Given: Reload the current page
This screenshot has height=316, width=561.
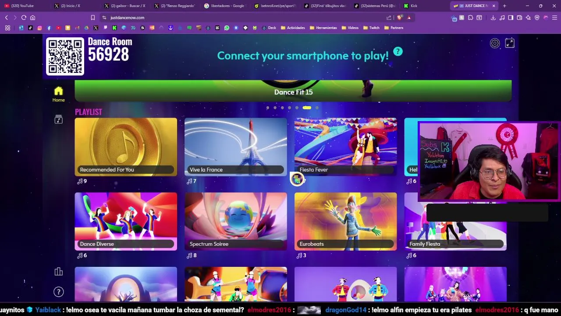Looking at the screenshot, I should 24,18.
